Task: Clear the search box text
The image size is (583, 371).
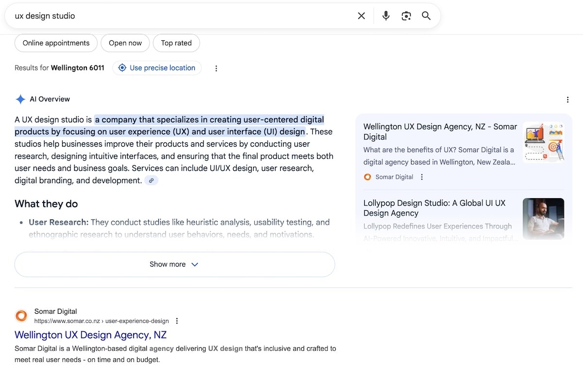Action: point(361,16)
